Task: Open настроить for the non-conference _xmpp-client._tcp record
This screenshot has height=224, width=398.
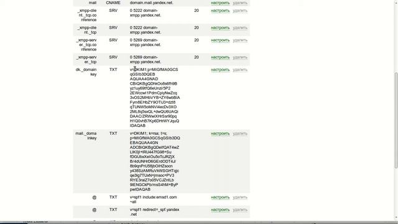Action: [x=220, y=27]
